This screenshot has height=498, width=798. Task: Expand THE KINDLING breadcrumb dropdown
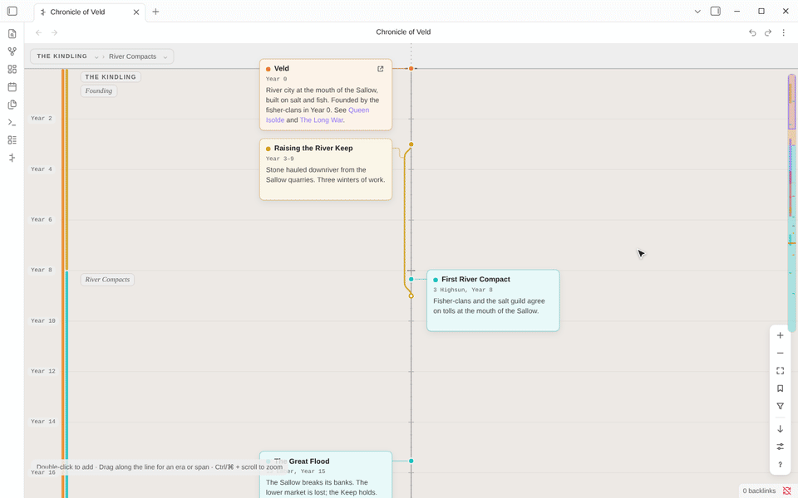coord(96,57)
